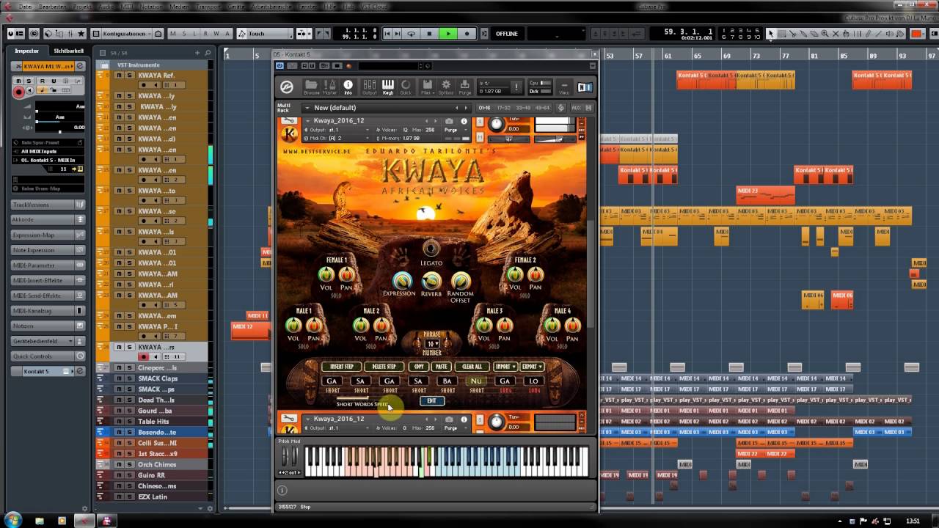
Task: Show the Kontakt Output mixer
Action: click(369, 87)
